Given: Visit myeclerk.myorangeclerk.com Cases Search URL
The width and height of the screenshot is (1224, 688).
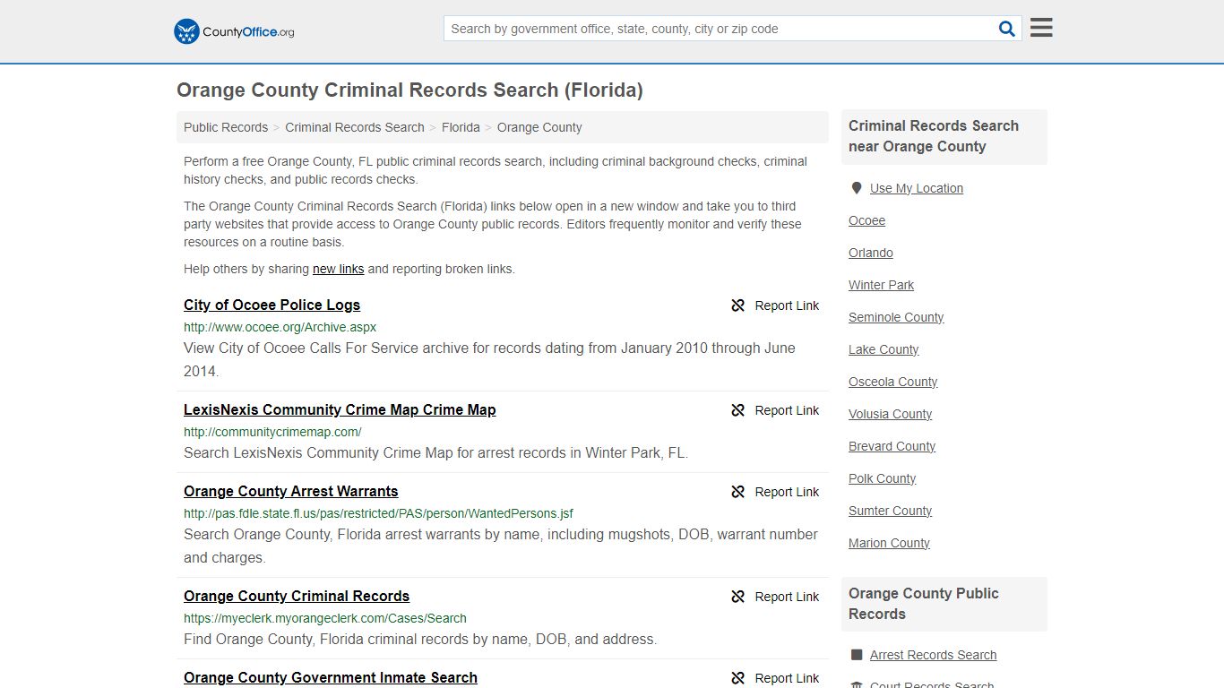Looking at the screenshot, I should tap(325, 618).
